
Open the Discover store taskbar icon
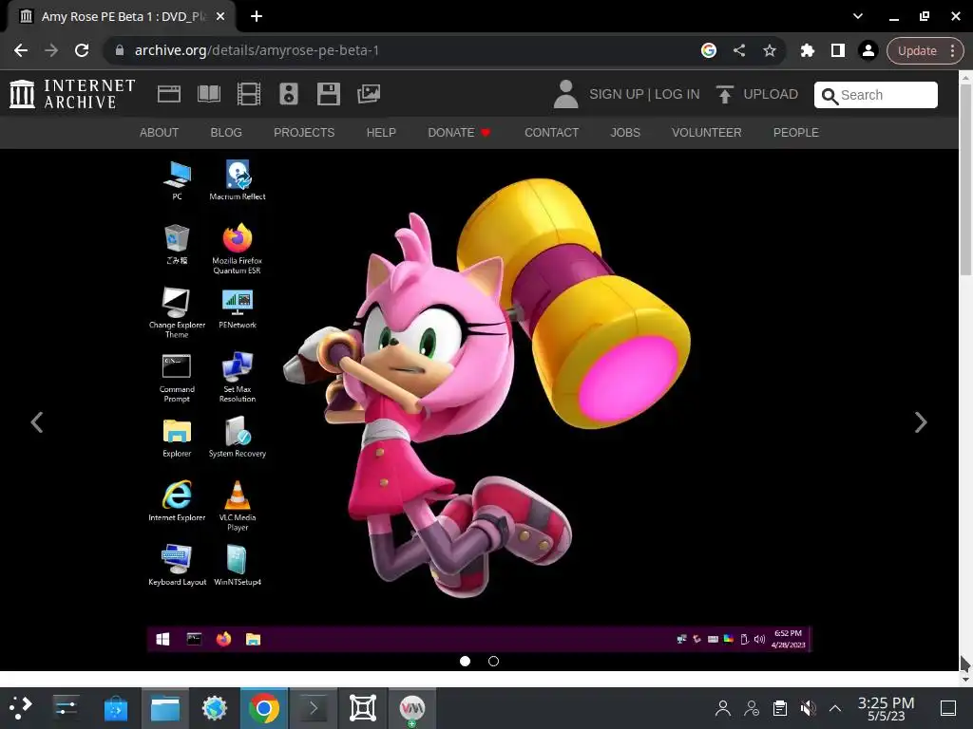click(x=115, y=708)
